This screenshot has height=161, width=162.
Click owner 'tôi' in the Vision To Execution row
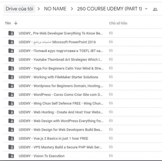point(111,156)
